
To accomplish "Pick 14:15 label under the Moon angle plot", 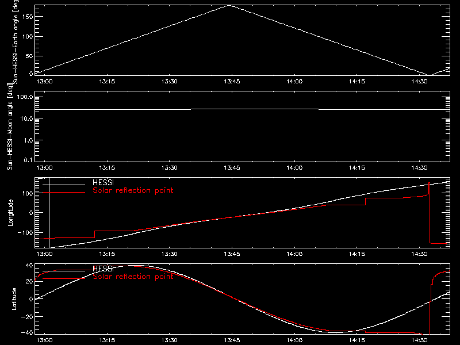I will [x=357, y=168].
